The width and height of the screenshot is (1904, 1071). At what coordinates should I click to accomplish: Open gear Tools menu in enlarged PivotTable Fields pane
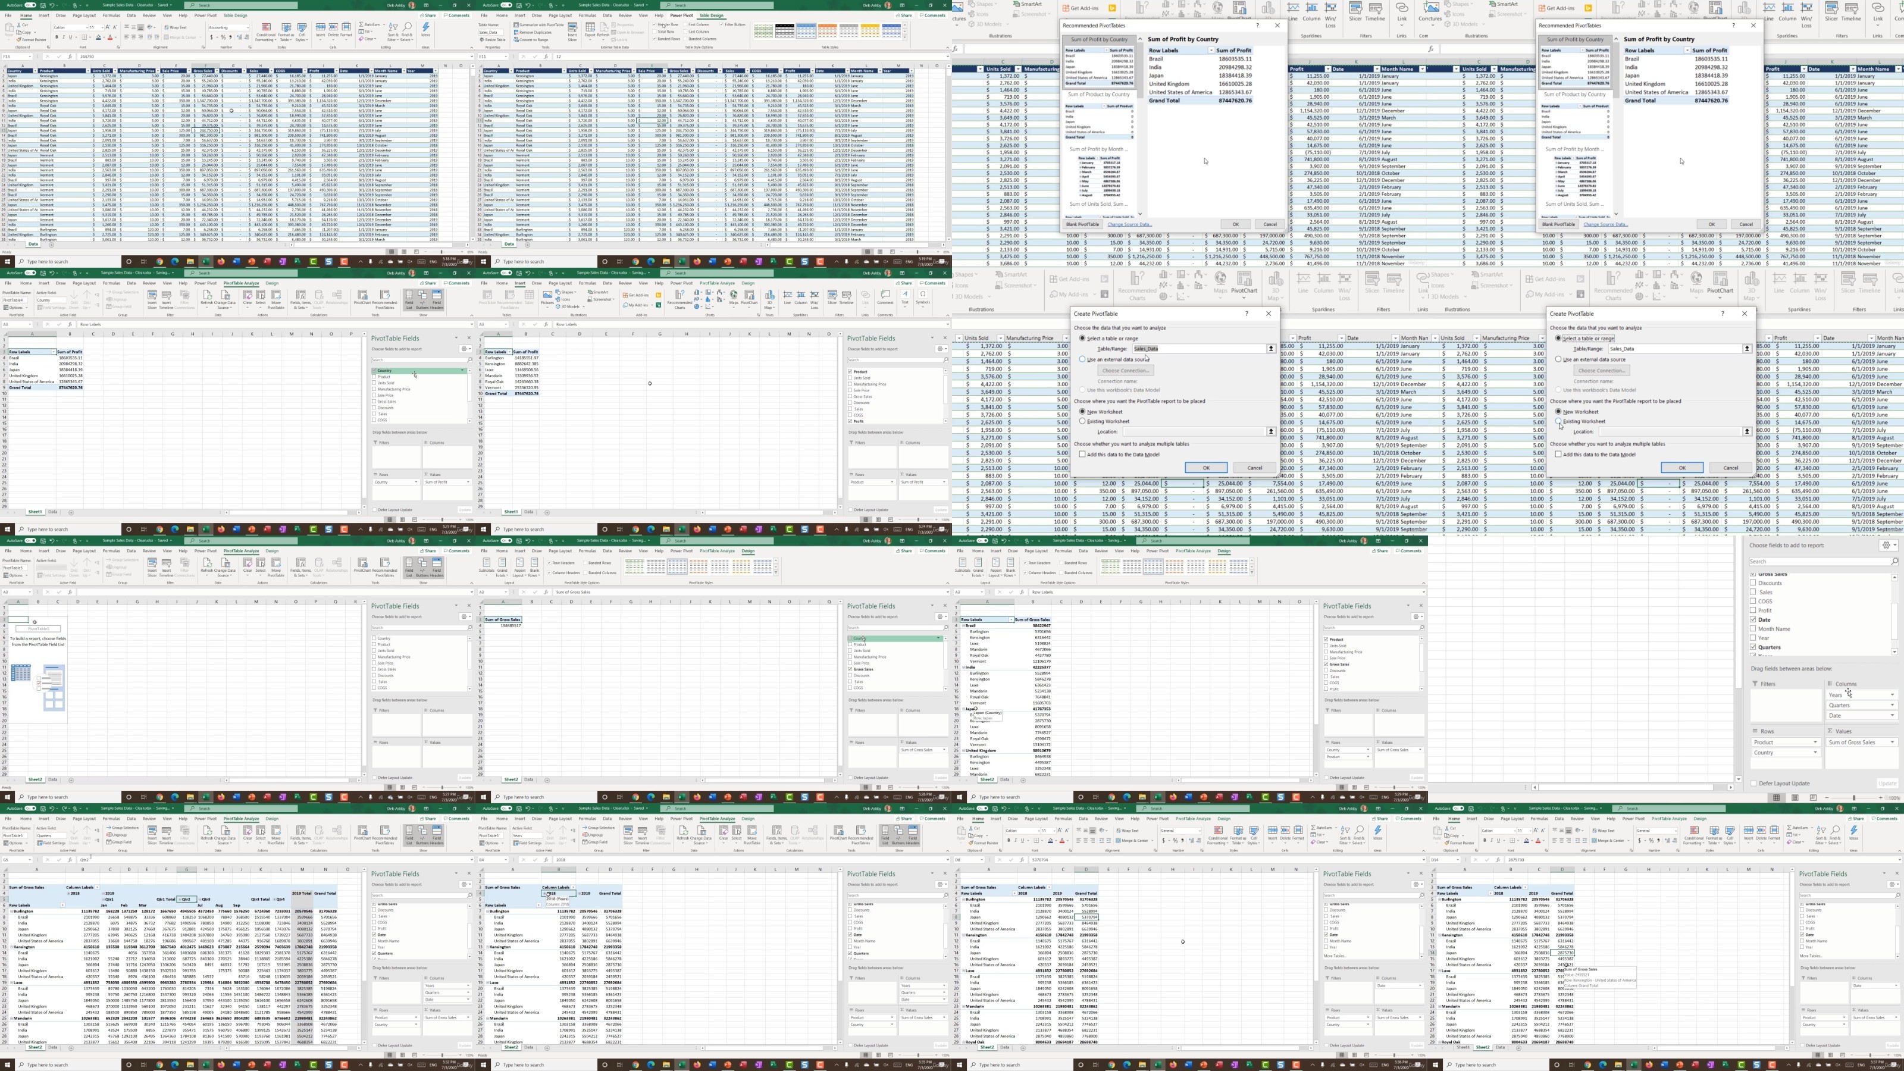pos(1889,545)
